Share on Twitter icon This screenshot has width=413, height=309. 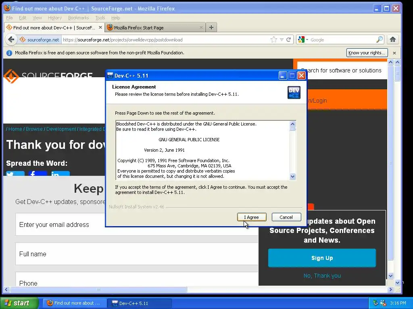[15, 173]
